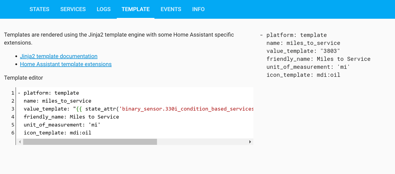Click the unit_of_measurement line in editor
The height and width of the screenshot is (174, 395).
135,125
